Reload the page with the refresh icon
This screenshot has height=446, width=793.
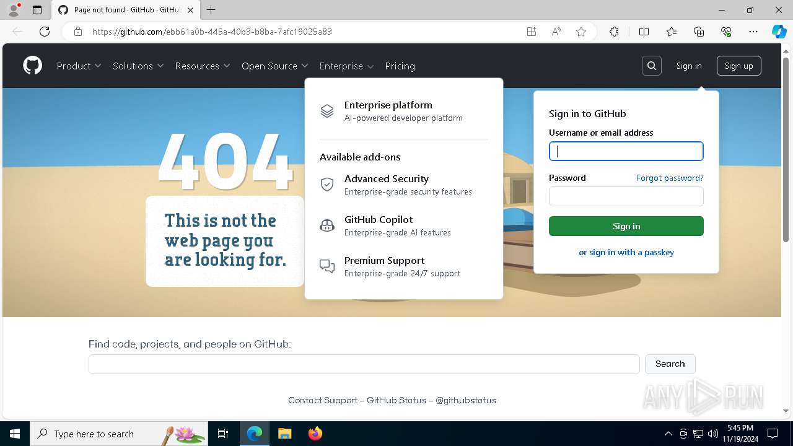click(x=45, y=32)
